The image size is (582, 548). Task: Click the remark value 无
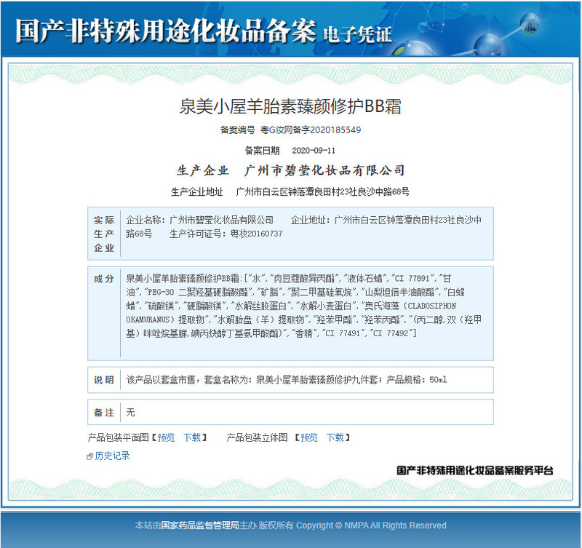click(130, 413)
